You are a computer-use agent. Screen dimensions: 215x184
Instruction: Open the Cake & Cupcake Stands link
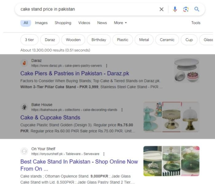pyautogui.click(x=50, y=117)
